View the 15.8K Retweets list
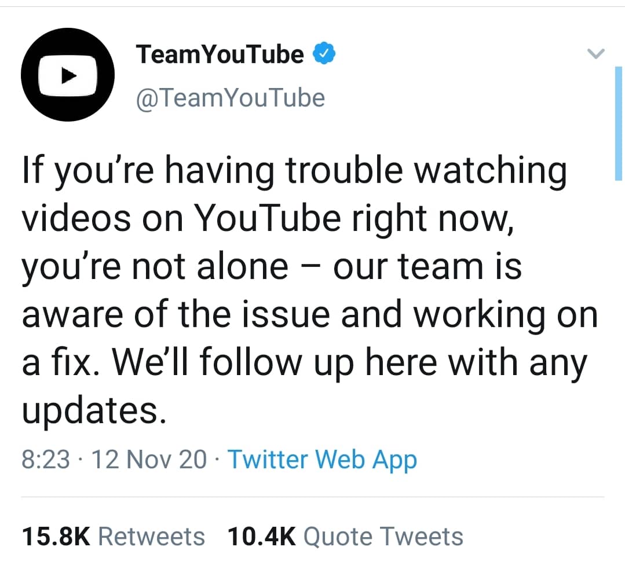The width and height of the screenshot is (625, 569). point(113,537)
